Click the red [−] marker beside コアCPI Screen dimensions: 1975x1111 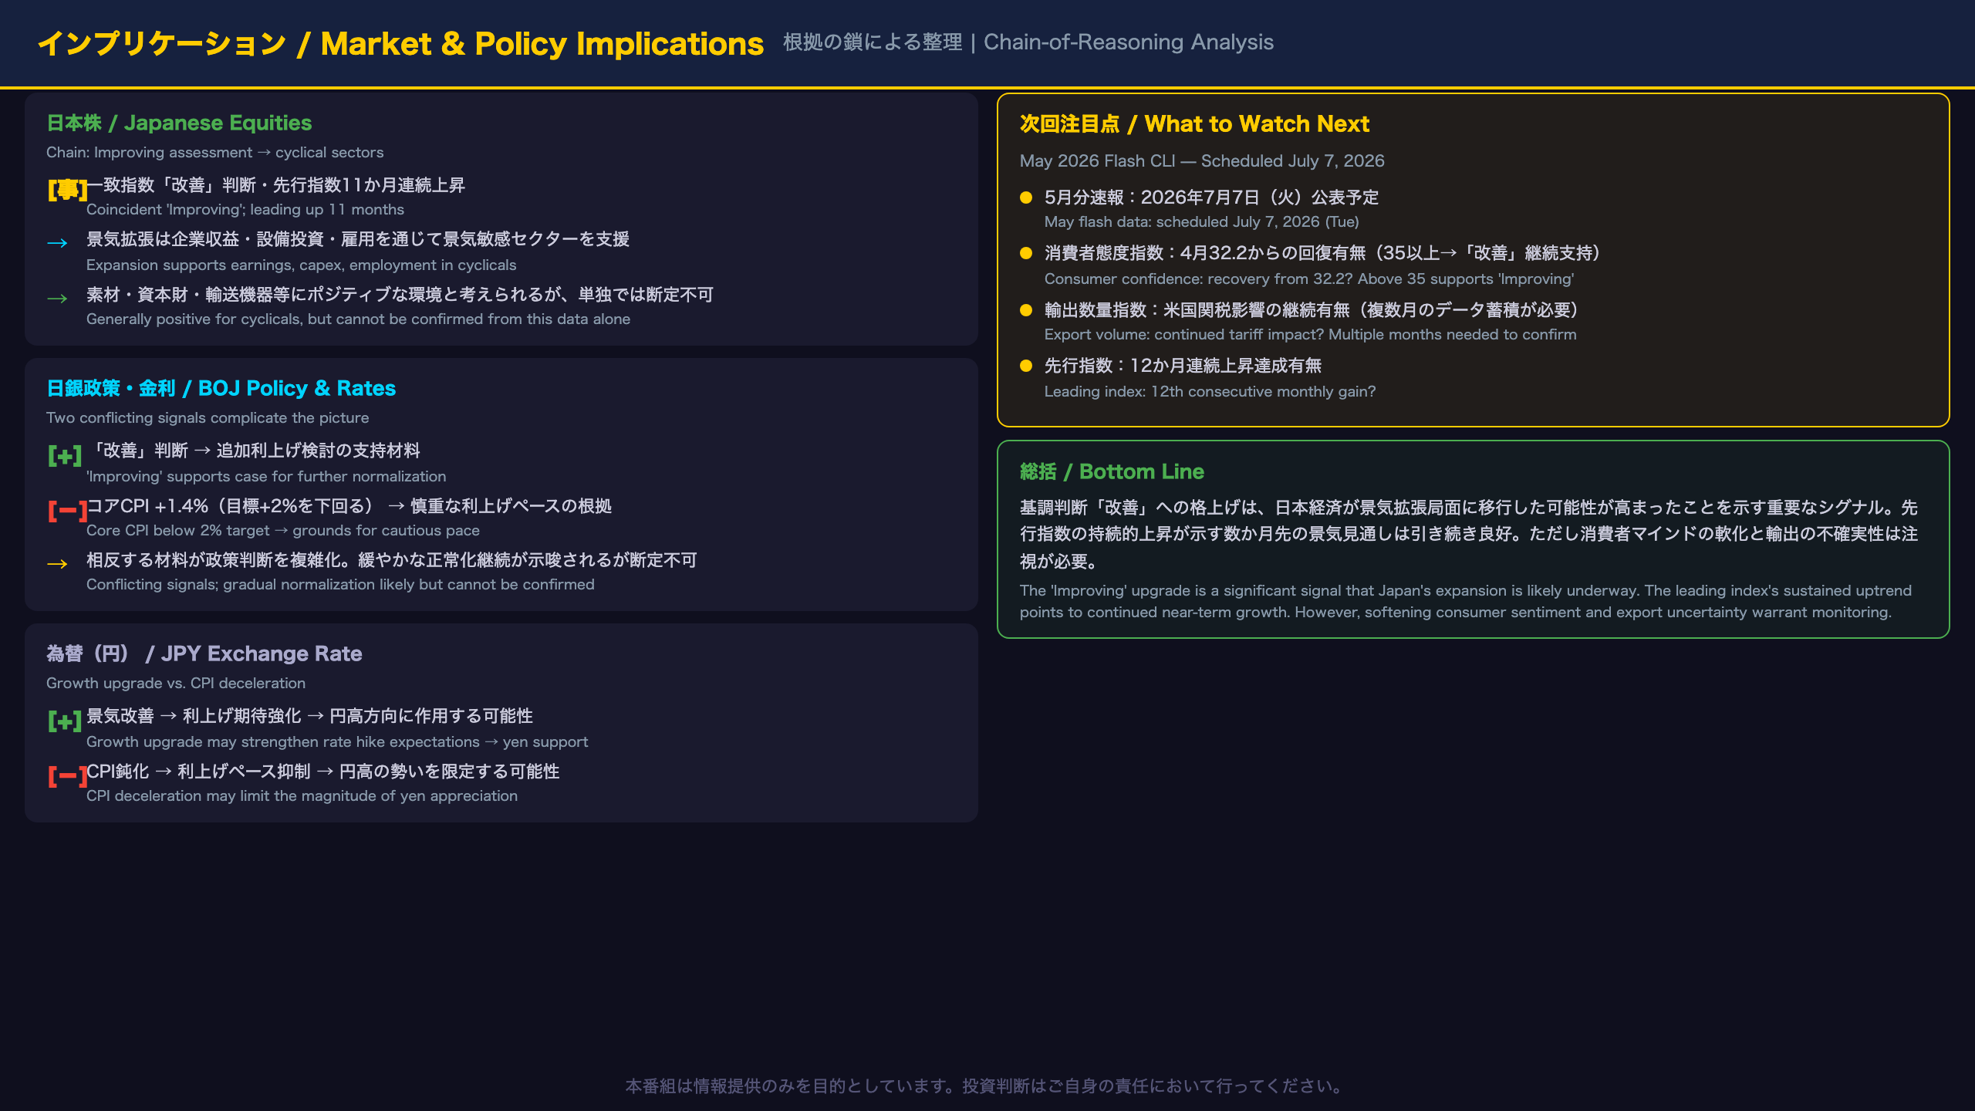(x=67, y=511)
